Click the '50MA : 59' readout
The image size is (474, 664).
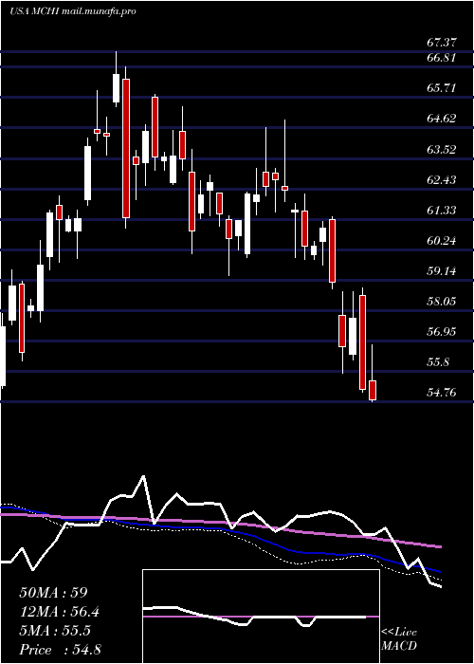tap(53, 593)
